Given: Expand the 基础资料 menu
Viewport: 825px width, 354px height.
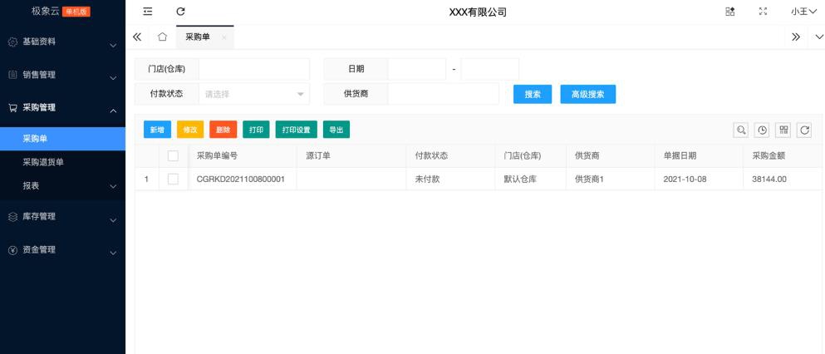Looking at the screenshot, I should coord(62,42).
